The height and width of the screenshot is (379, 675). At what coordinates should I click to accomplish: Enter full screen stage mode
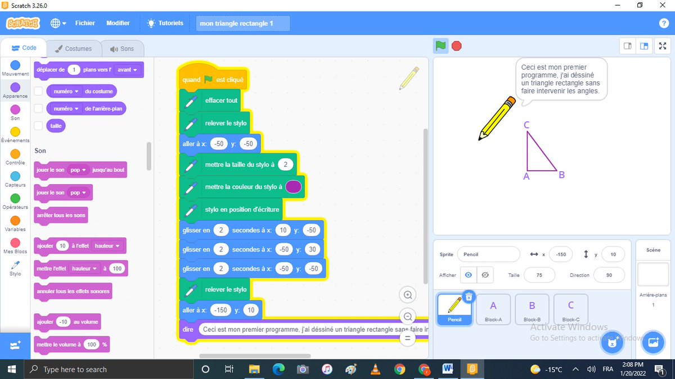(x=662, y=46)
